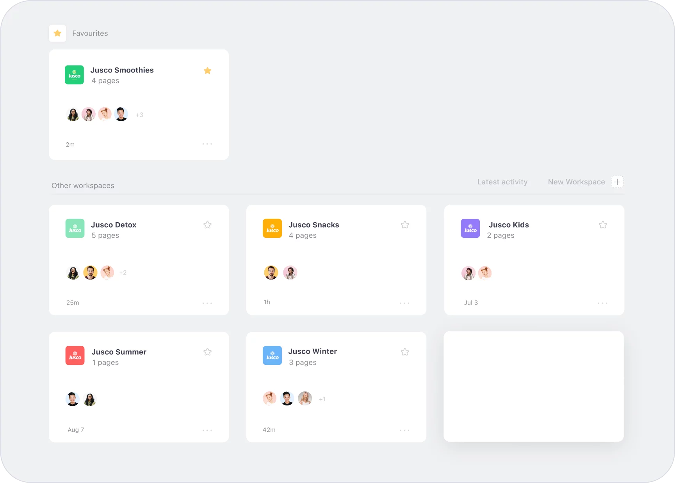Click the first avatar on the Jusco Detox card
The height and width of the screenshot is (483, 675).
(73, 272)
